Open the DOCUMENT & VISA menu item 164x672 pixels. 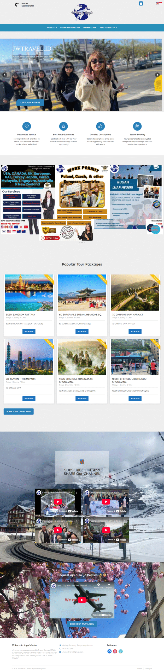tap(90, 28)
